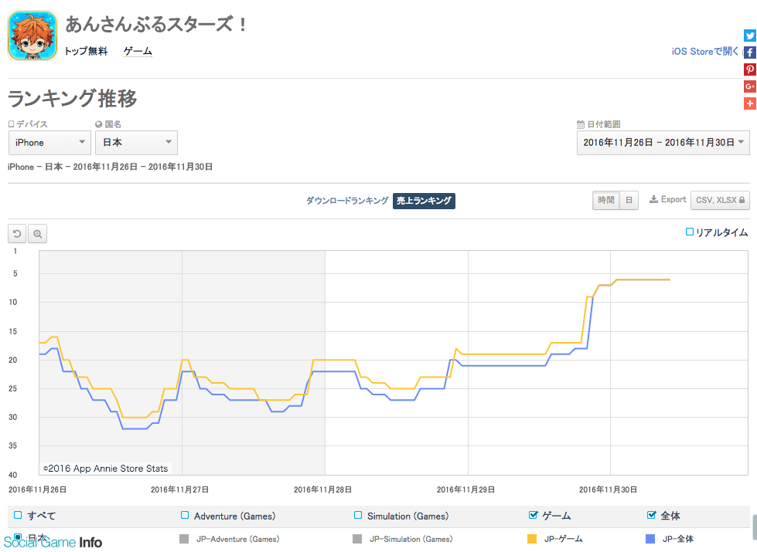Enable the リアルタイム checkbox

690,232
